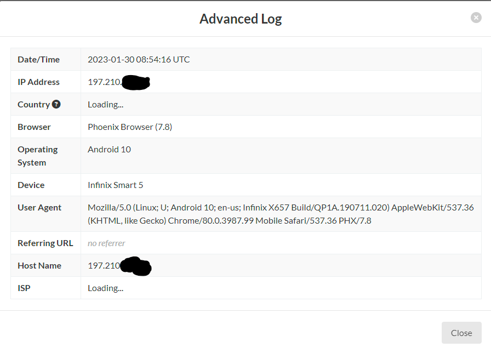Click the partially redacted IP Address value
Image resolution: width=491 pixels, height=353 pixels.
tap(119, 82)
